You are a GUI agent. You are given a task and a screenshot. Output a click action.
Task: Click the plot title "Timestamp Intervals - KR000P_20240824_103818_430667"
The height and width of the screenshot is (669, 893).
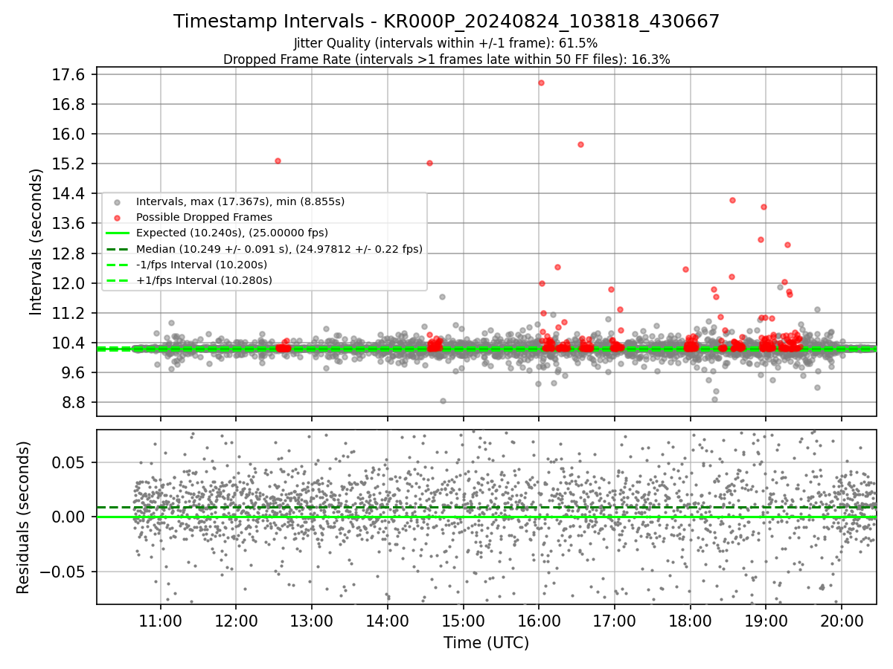pyautogui.click(x=446, y=22)
